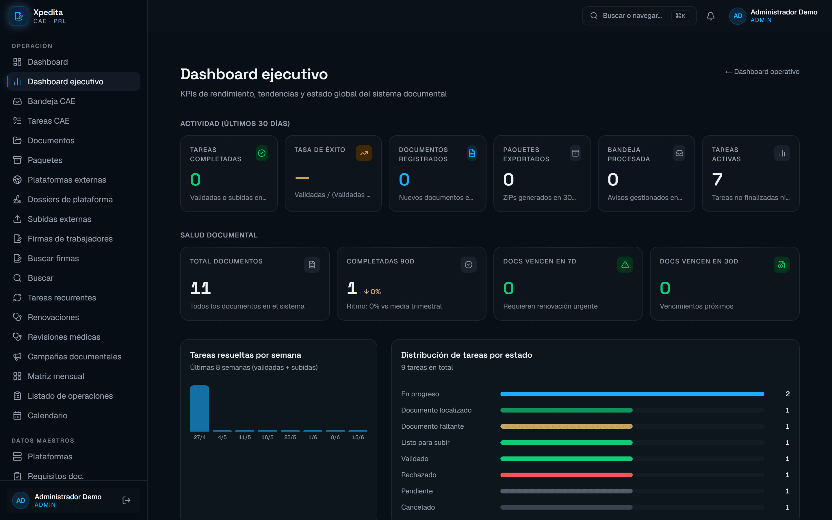Click 'Ritmo: 0% vs media trimestral'
This screenshot has width=832, height=520.
click(x=394, y=306)
